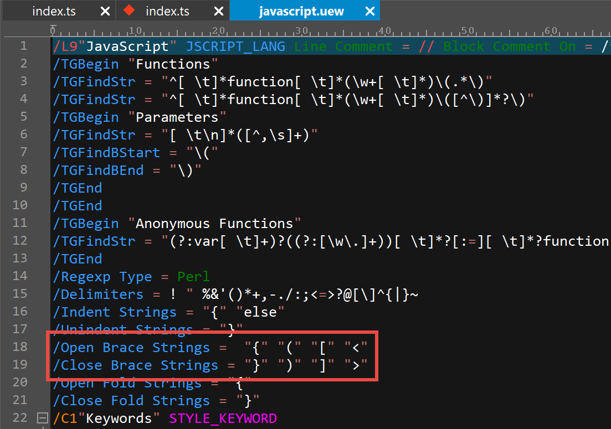Click "/TGEnd" on line 9

click(x=78, y=188)
